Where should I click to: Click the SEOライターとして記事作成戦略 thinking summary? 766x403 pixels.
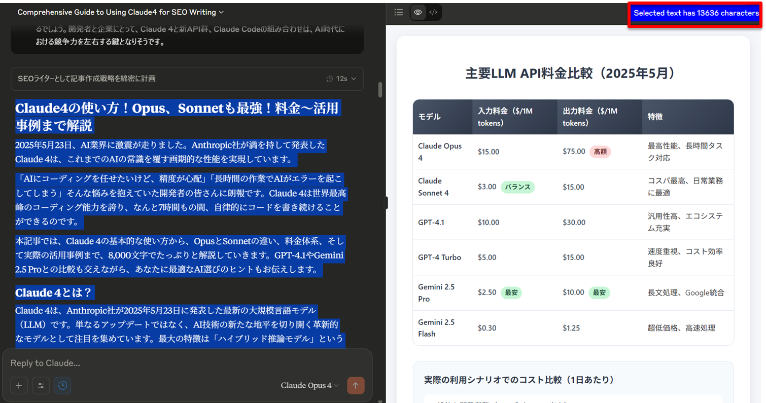pyautogui.click(x=87, y=79)
